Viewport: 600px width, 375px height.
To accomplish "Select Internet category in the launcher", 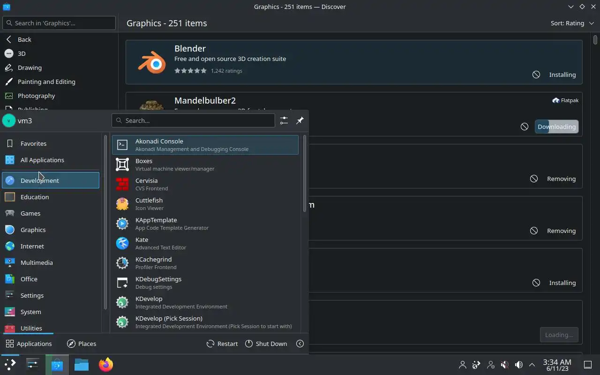I will pyautogui.click(x=51, y=246).
